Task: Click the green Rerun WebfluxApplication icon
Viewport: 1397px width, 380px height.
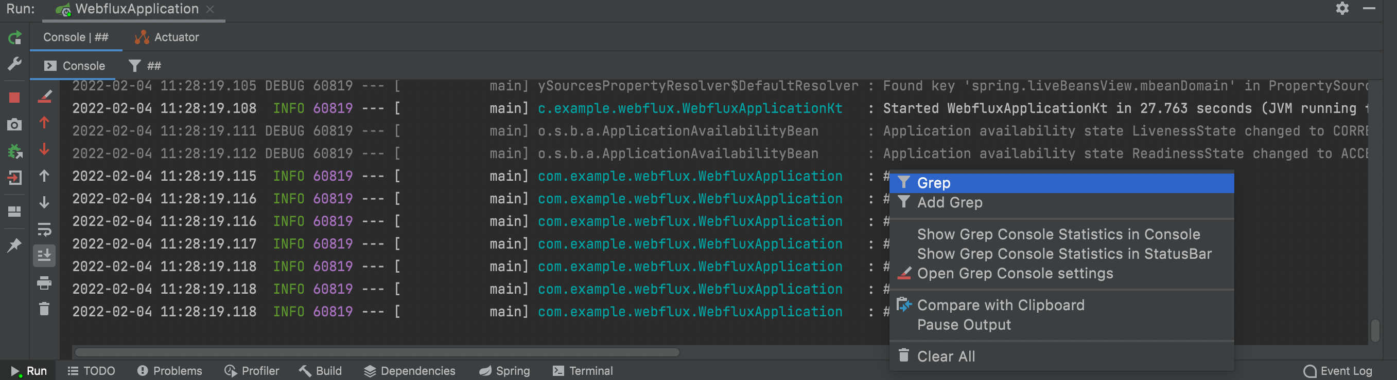Action: click(14, 37)
